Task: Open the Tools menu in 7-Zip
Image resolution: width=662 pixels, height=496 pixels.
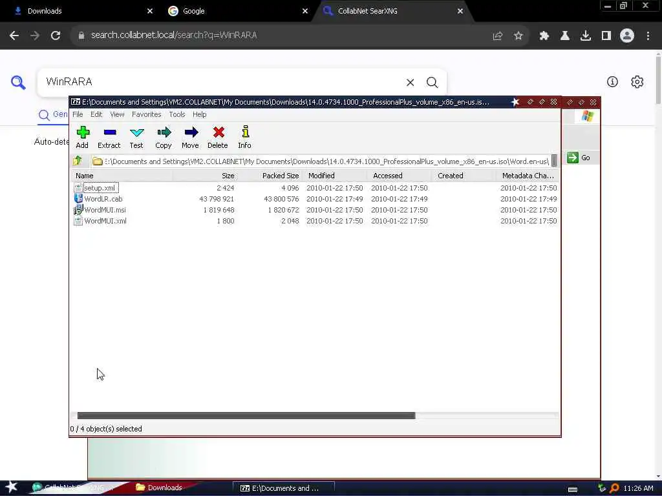Action: point(177,114)
